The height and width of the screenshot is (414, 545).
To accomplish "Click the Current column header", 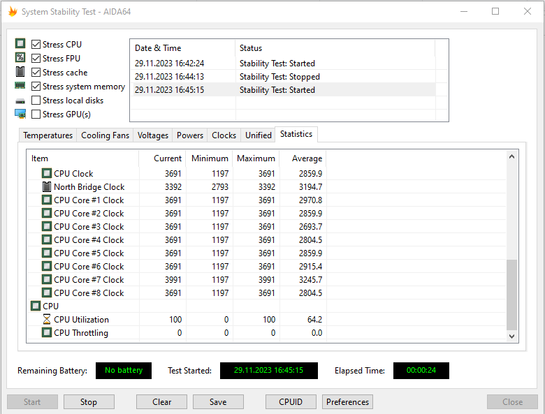I will pos(162,158).
